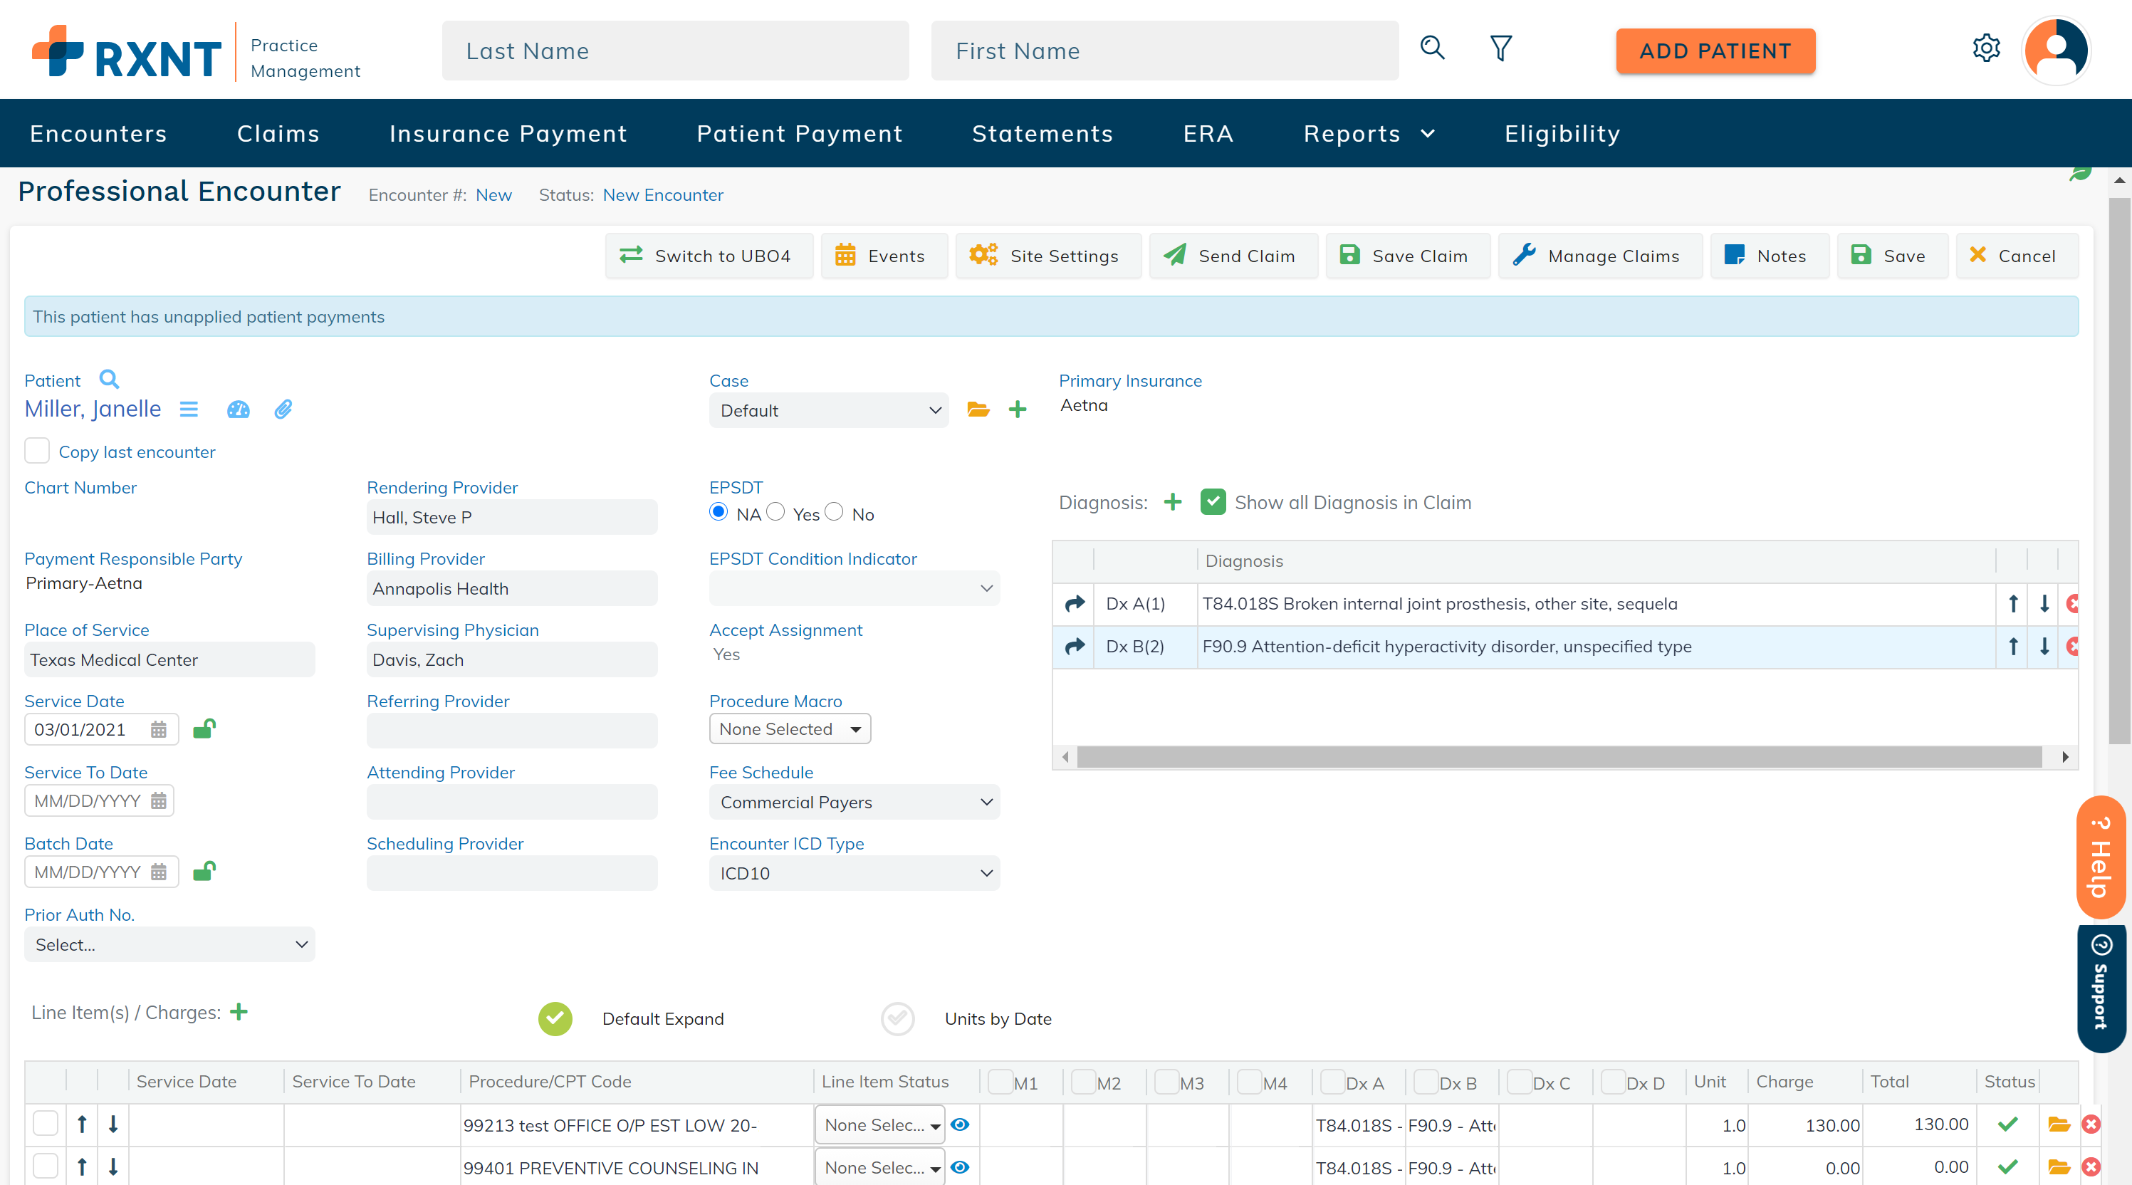Click the Last Name search field
This screenshot has width=2132, height=1185.
tap(675, 51)
